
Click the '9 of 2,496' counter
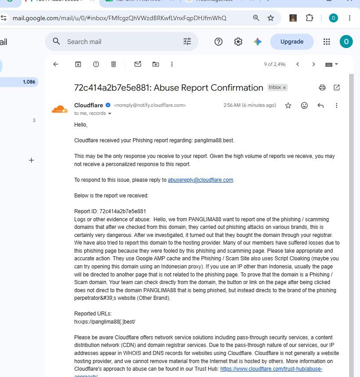coord(275,64)
